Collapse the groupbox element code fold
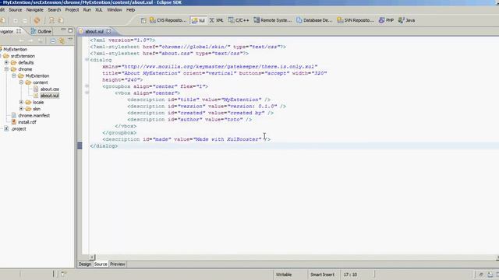 87,86
